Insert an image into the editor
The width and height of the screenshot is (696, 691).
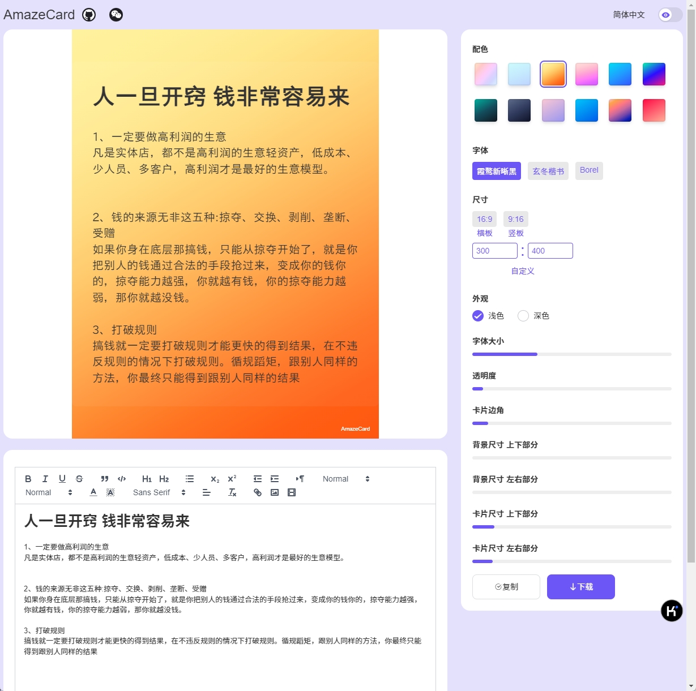point(275,492)
